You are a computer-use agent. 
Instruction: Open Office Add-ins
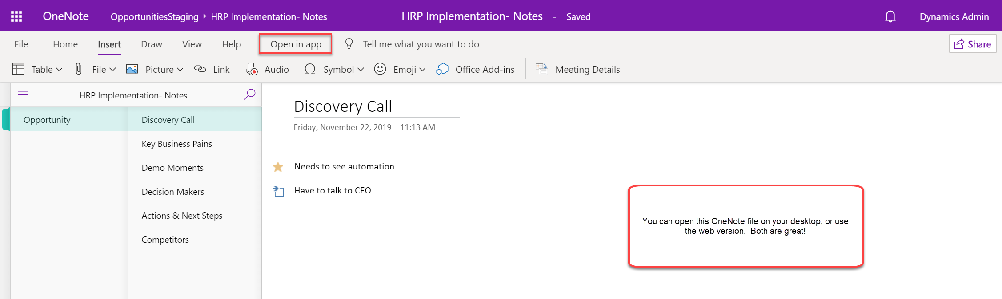click(475, 69)
